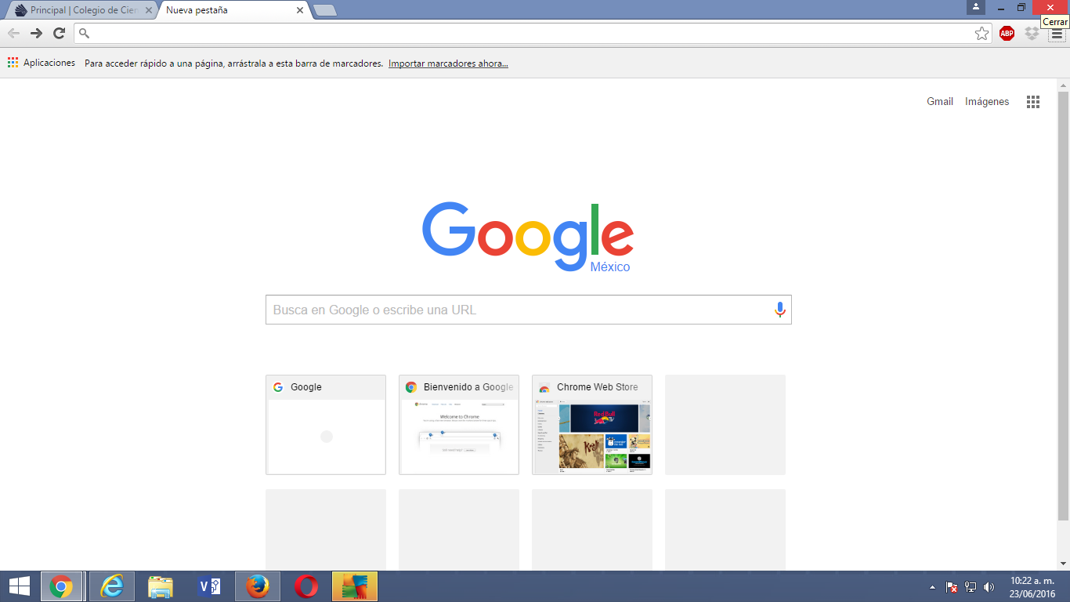
Task: Open the AVG icon in the taskbar
Action: tap(355, 586)
